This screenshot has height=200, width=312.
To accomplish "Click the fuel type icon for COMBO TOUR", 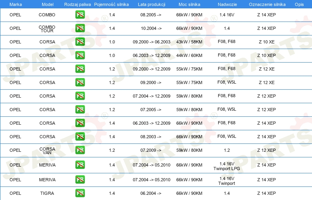I will pyautogui.click(x=80, y=28).
